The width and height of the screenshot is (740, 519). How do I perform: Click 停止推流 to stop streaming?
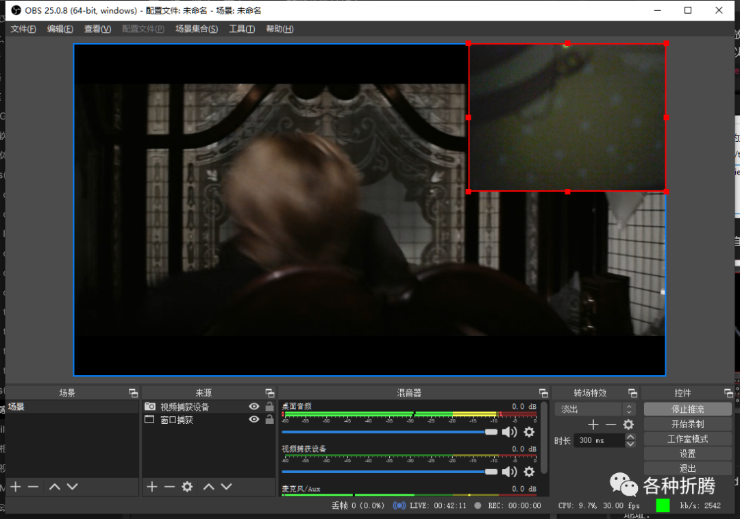pyautogui.click(x=688, y=409)
